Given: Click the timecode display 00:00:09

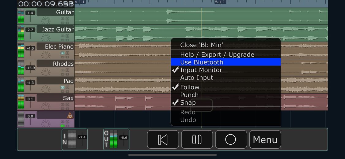Looking at the screenshot, I should click(46, 4).
